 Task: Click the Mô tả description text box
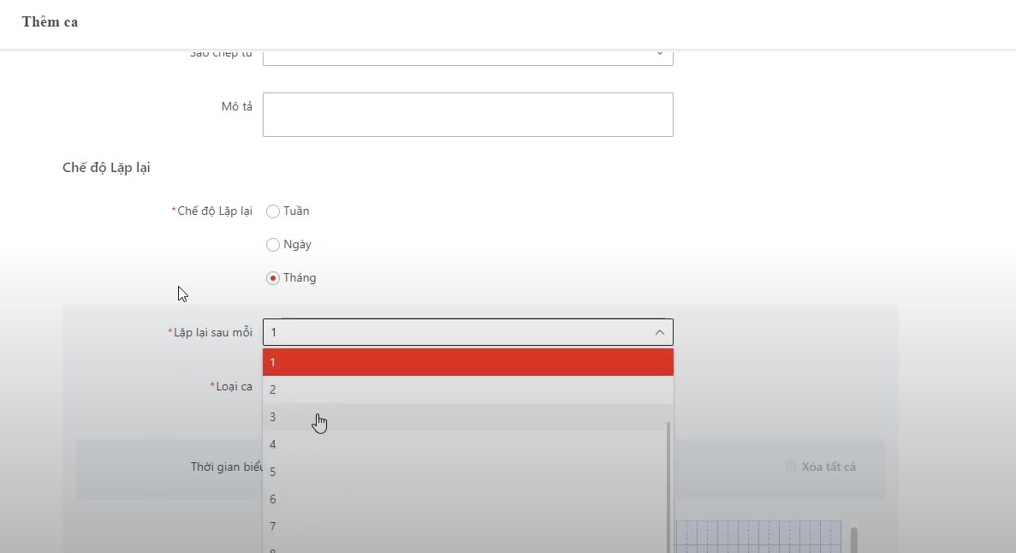coord(467,115)
